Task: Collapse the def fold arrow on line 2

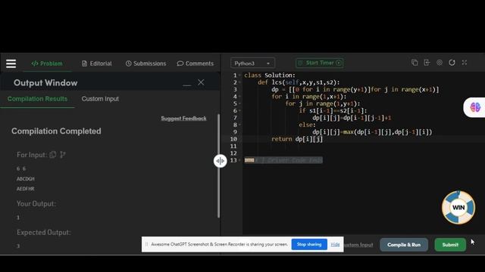Action: pyautogui.click(x=240, y=82)
